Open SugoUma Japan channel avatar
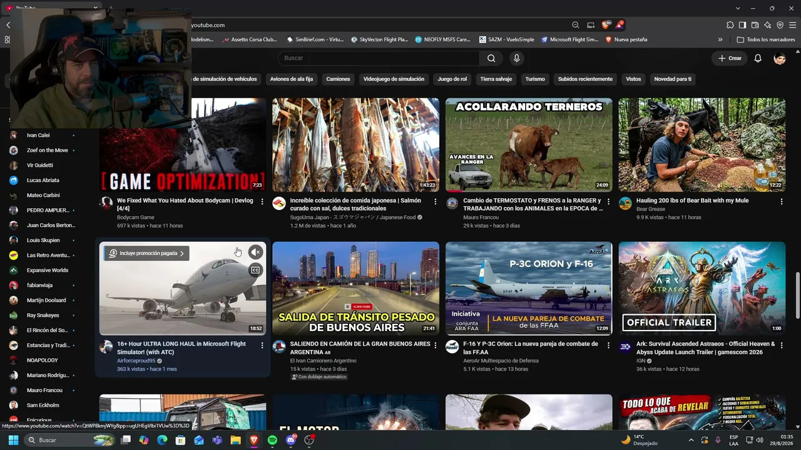Image resolution: width=801 pixels, height=450 pixels. click(279, 203)
